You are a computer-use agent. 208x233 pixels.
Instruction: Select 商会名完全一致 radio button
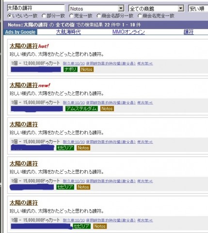tap(140, 16)
